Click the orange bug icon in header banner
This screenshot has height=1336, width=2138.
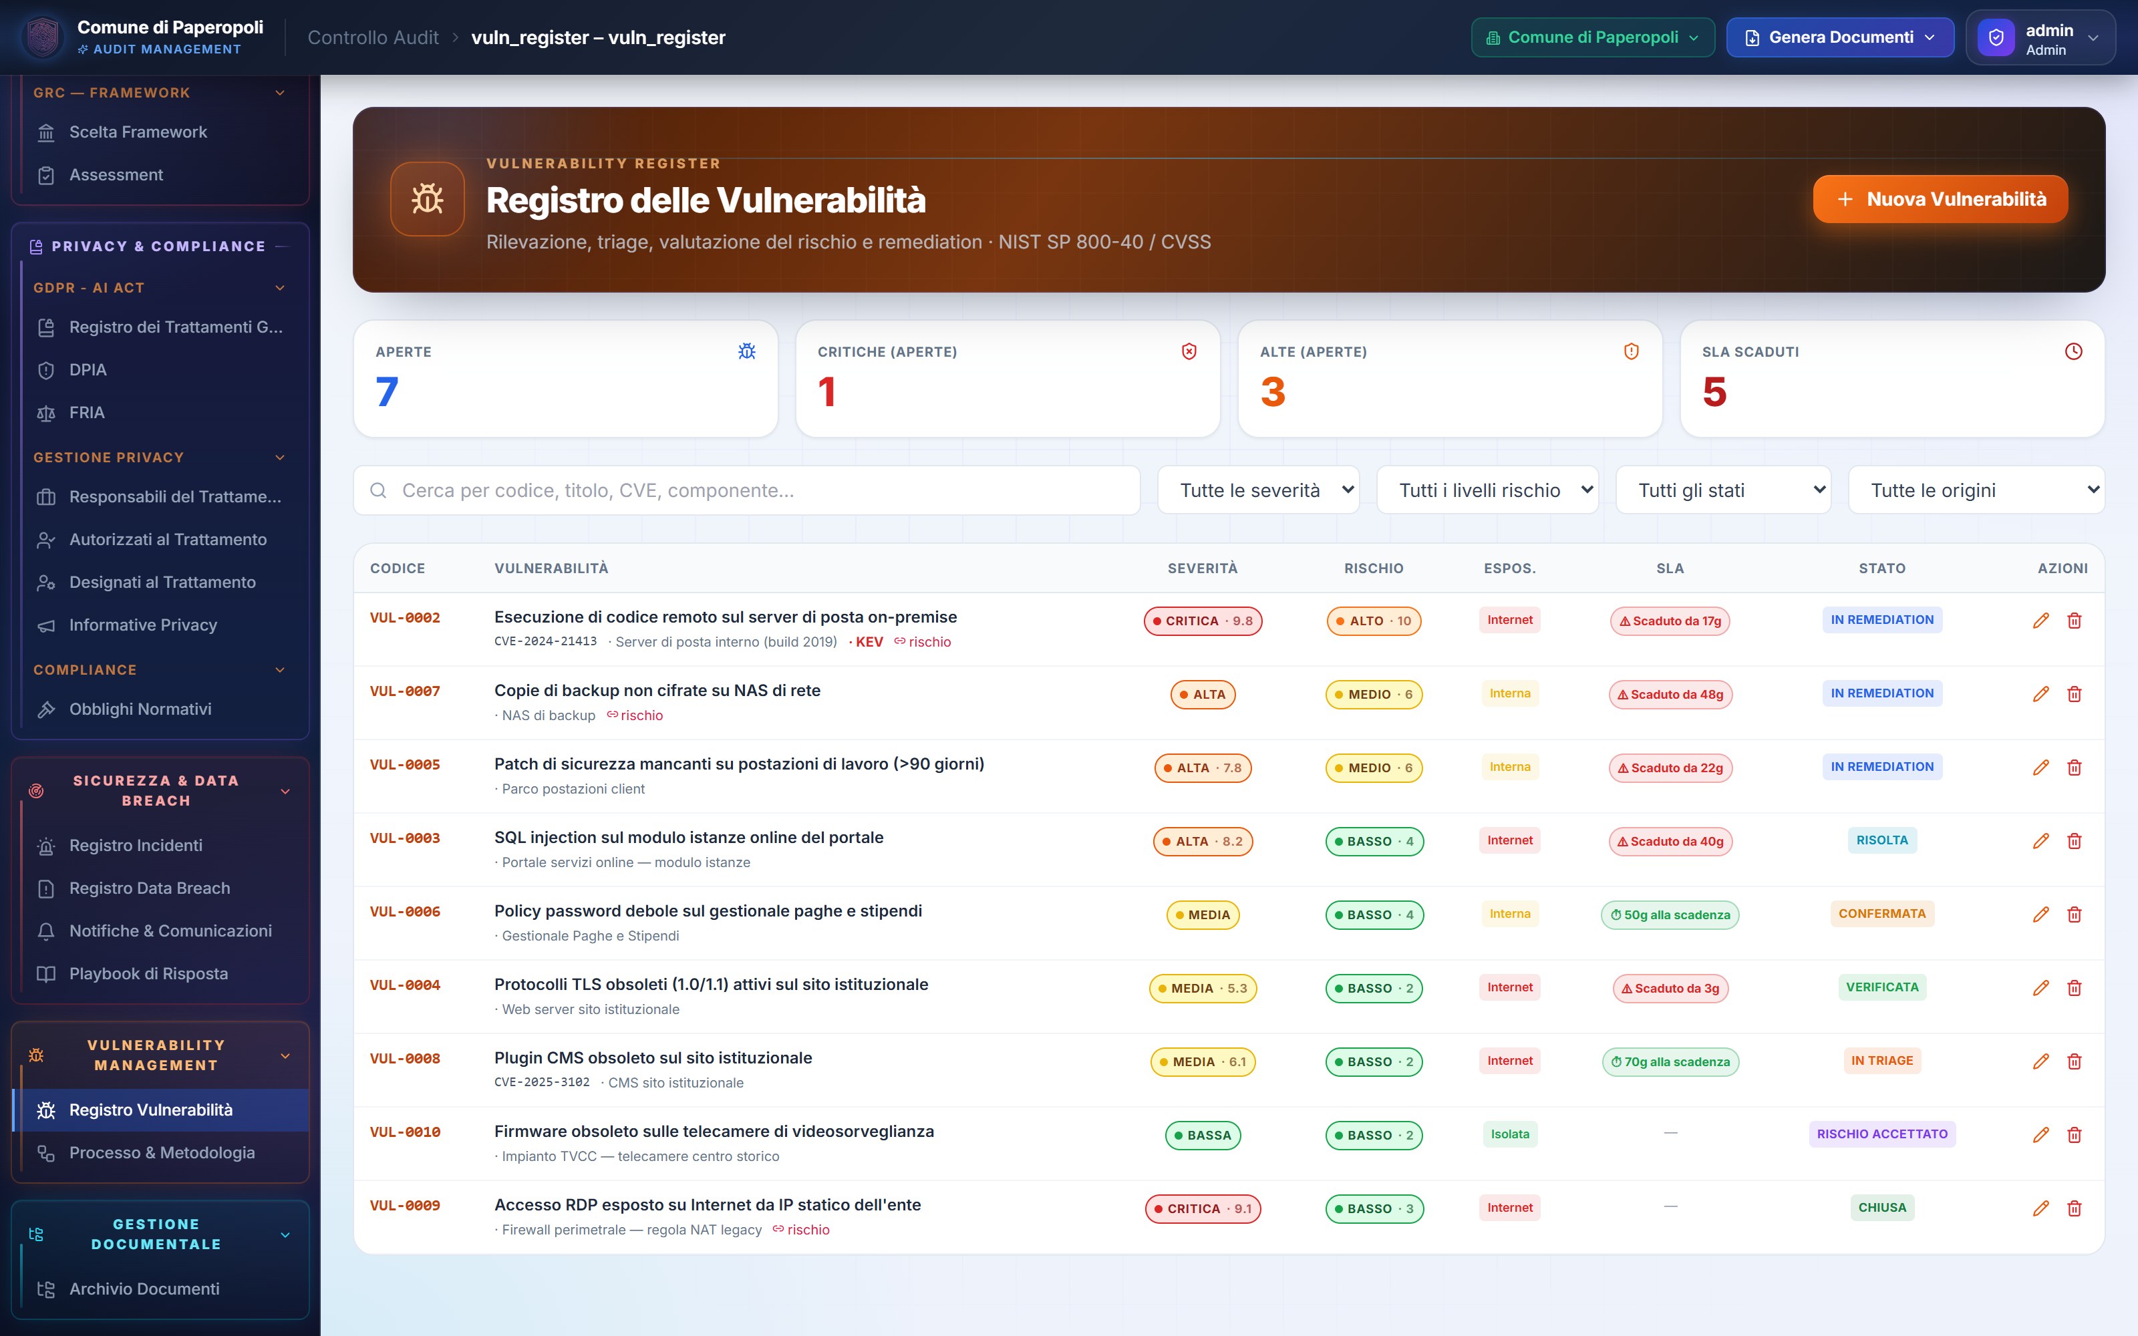click(428, 199)
